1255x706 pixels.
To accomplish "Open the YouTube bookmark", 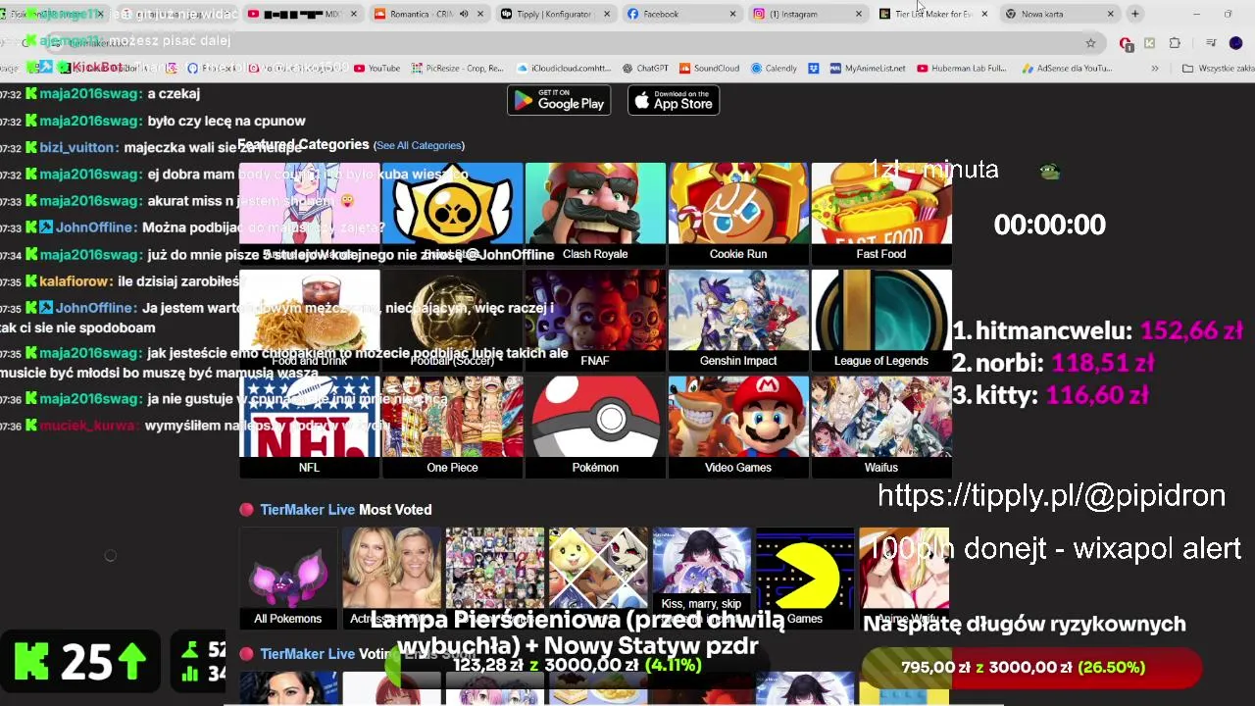I will pyautogui.click(x=376, y=69).
